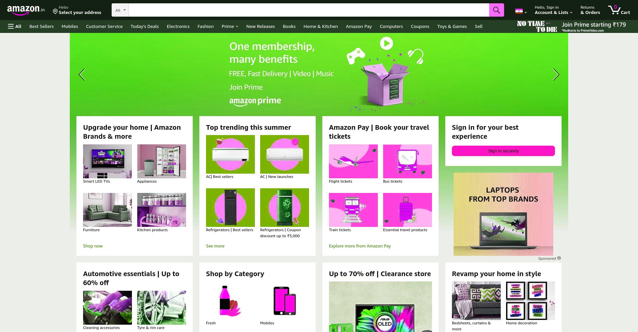The height and width of the screenshot is (332, 638).
Task: Click Sign in securely button
Action: (503, 151)
